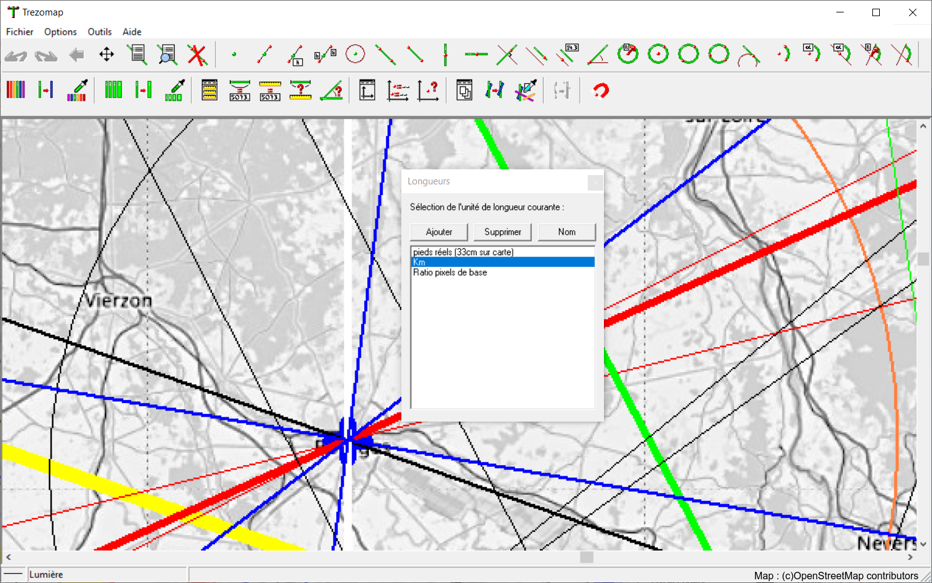Open the Outils menu
This screenshot has width=932, height=583.
click(x=99, y=32)
